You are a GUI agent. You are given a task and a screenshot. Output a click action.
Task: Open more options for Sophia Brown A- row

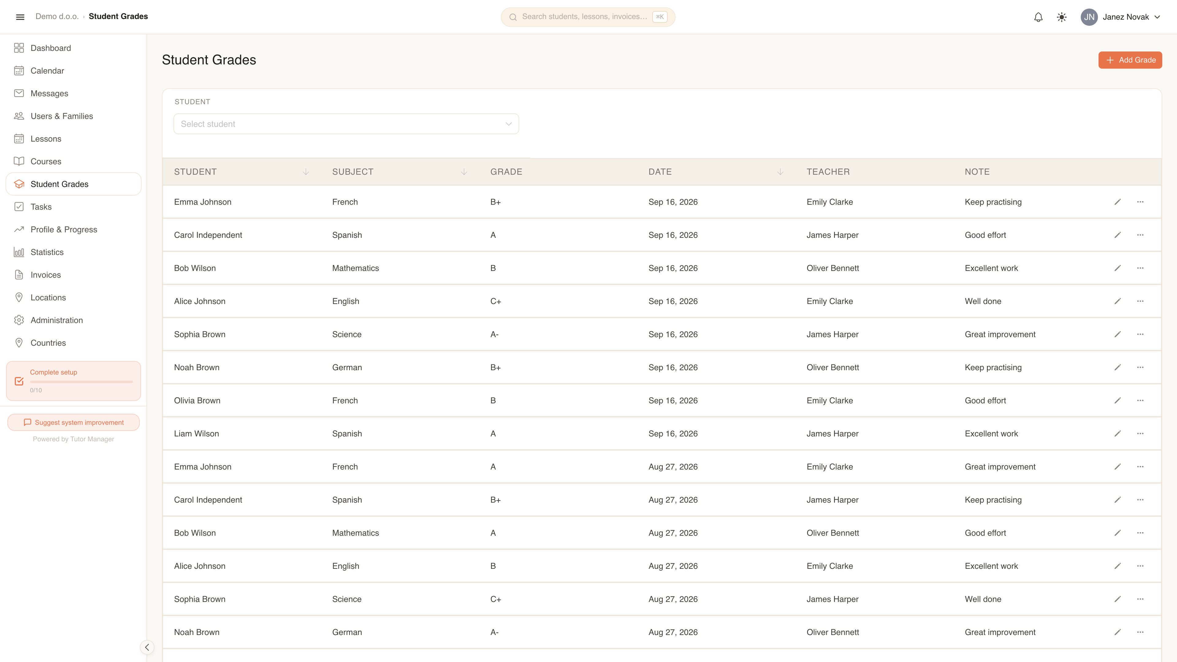[1140, 334]
